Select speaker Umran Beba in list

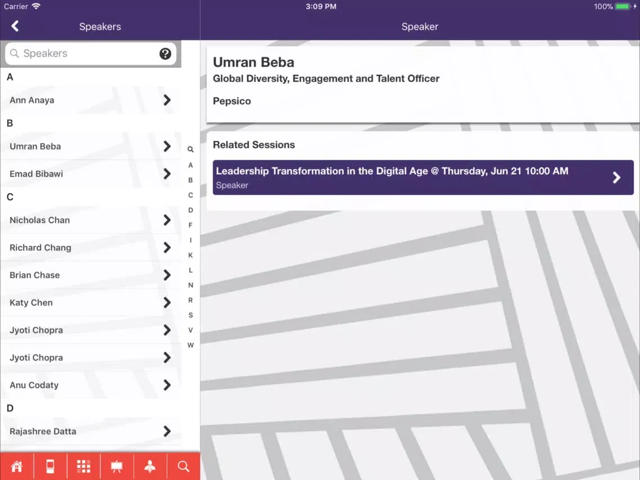coord(91,146)
